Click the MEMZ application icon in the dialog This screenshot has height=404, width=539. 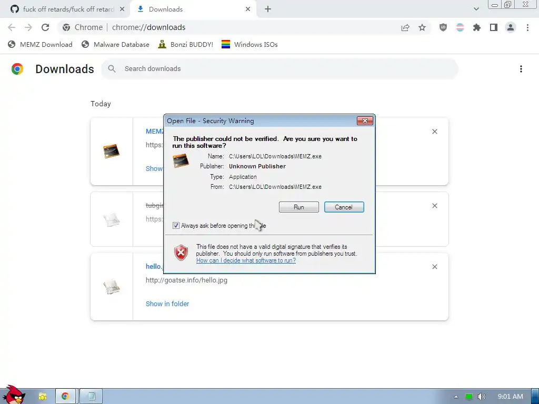(181, 161)
